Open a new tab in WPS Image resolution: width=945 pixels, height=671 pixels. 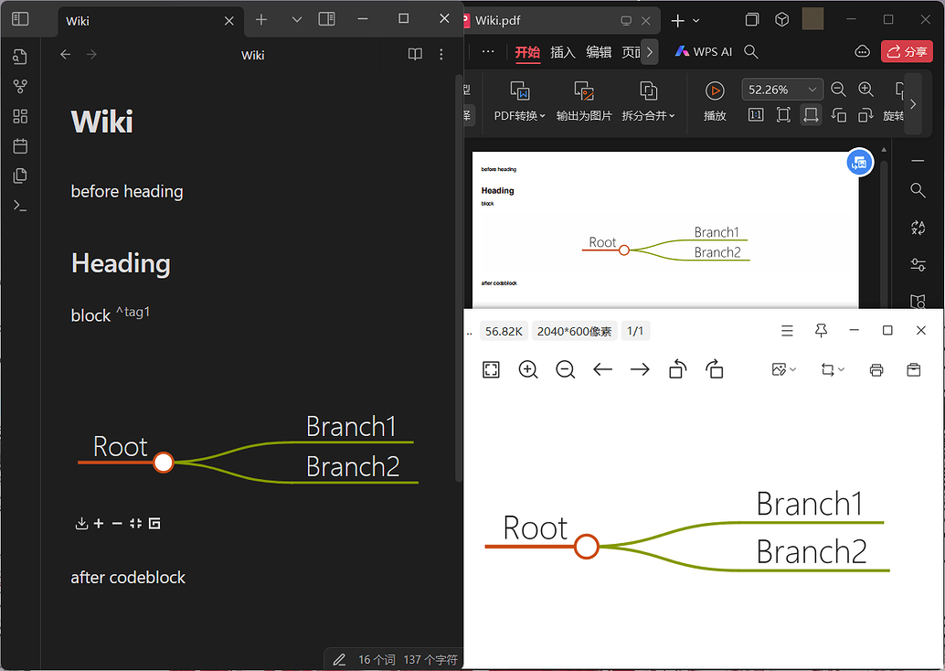click(677, 21)
